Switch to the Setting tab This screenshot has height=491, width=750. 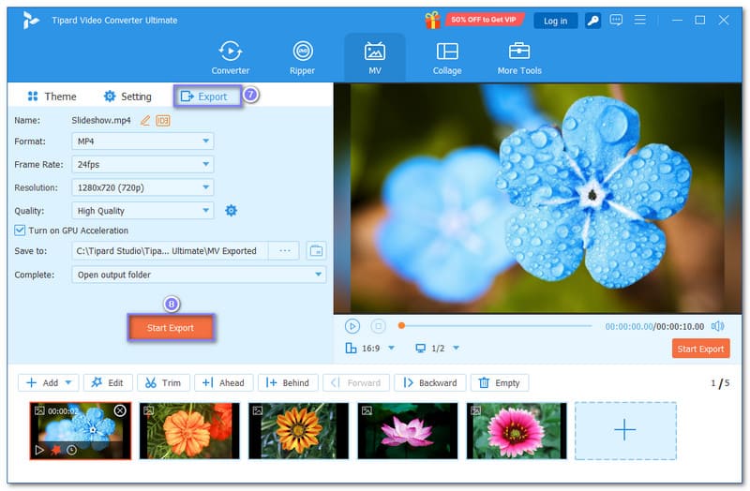[x=127, y=97]
